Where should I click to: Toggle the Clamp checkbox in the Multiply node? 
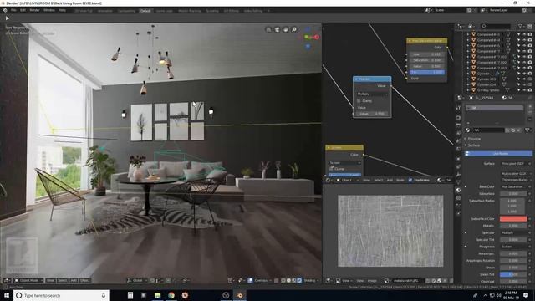[x=359, y=101]
